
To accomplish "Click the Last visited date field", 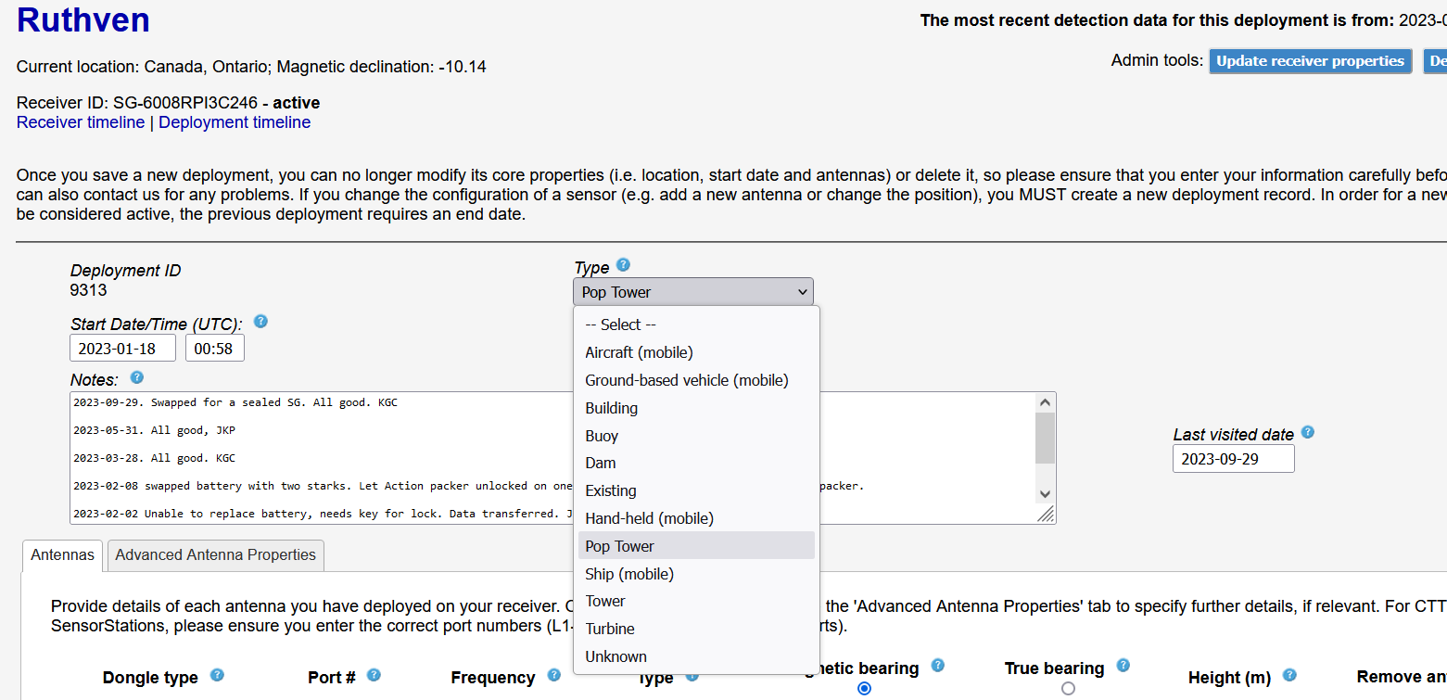I will pyautogui.click(x=1233, y=459).
